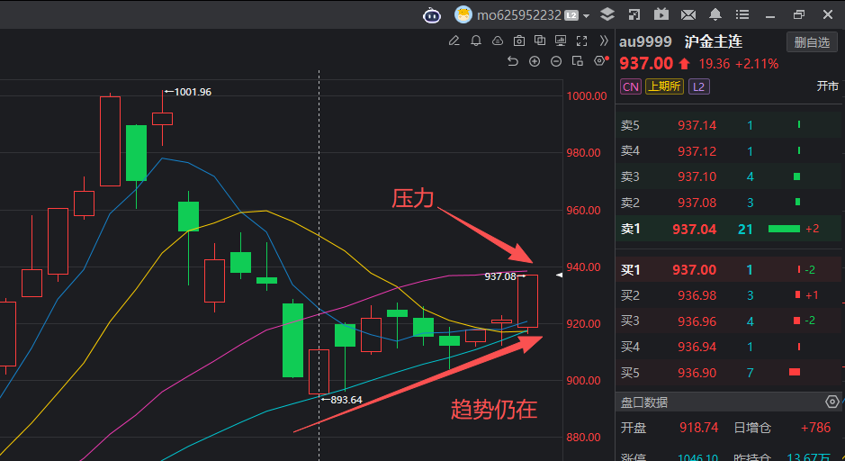The image size is (845, 461).
Task: Expand account dropdown beside mo625952232
Action: point(587,15)
